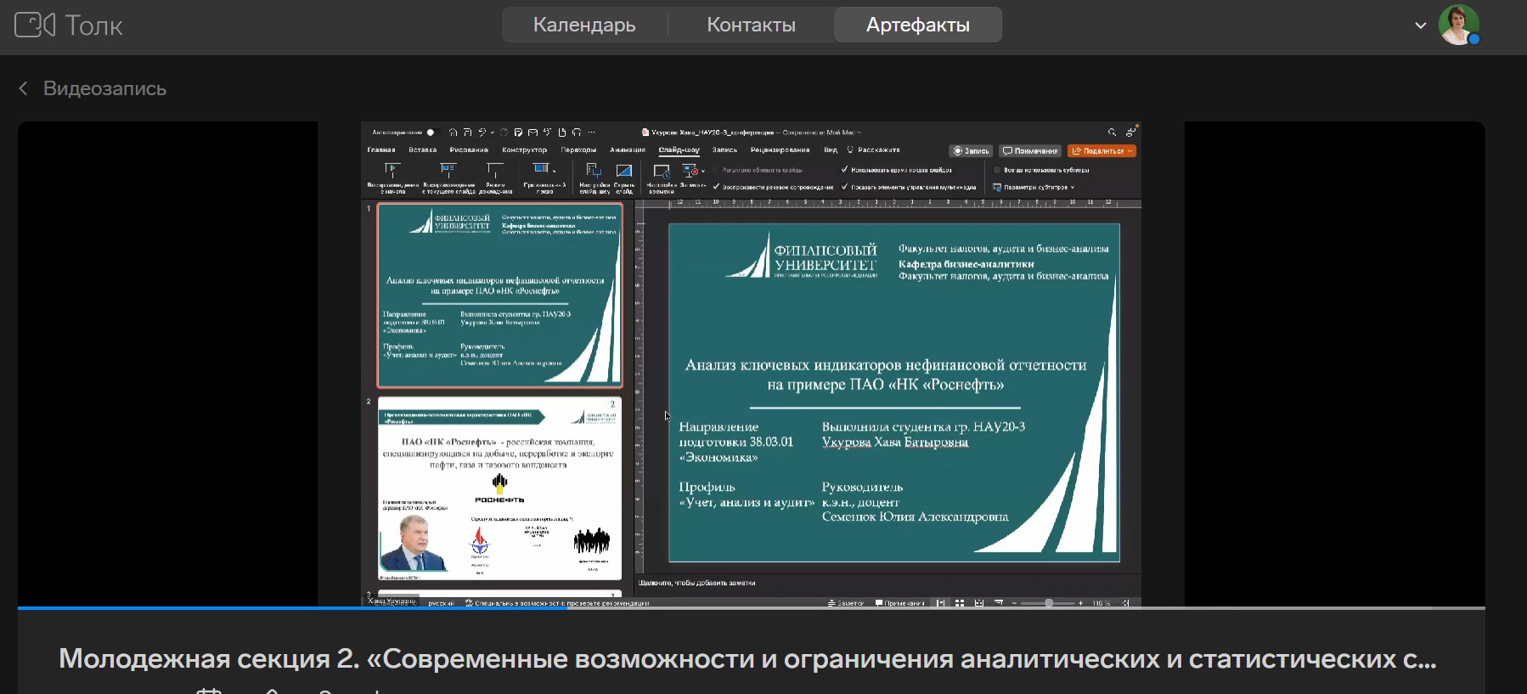The image size is (1527, 694).
Task: Click the Толк camera logo
Action: pos(35,25)
